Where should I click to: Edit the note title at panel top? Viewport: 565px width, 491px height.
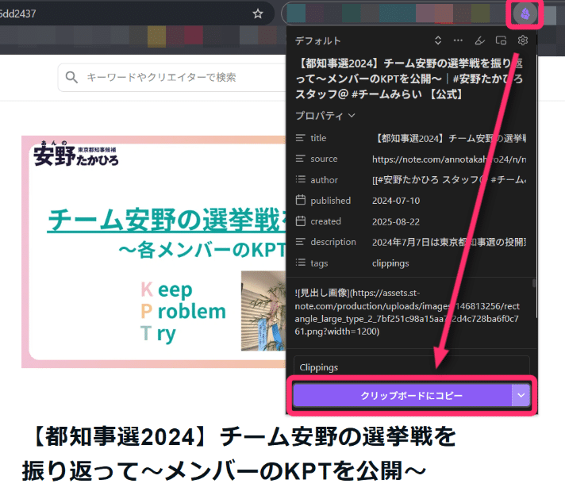[409, 79]
